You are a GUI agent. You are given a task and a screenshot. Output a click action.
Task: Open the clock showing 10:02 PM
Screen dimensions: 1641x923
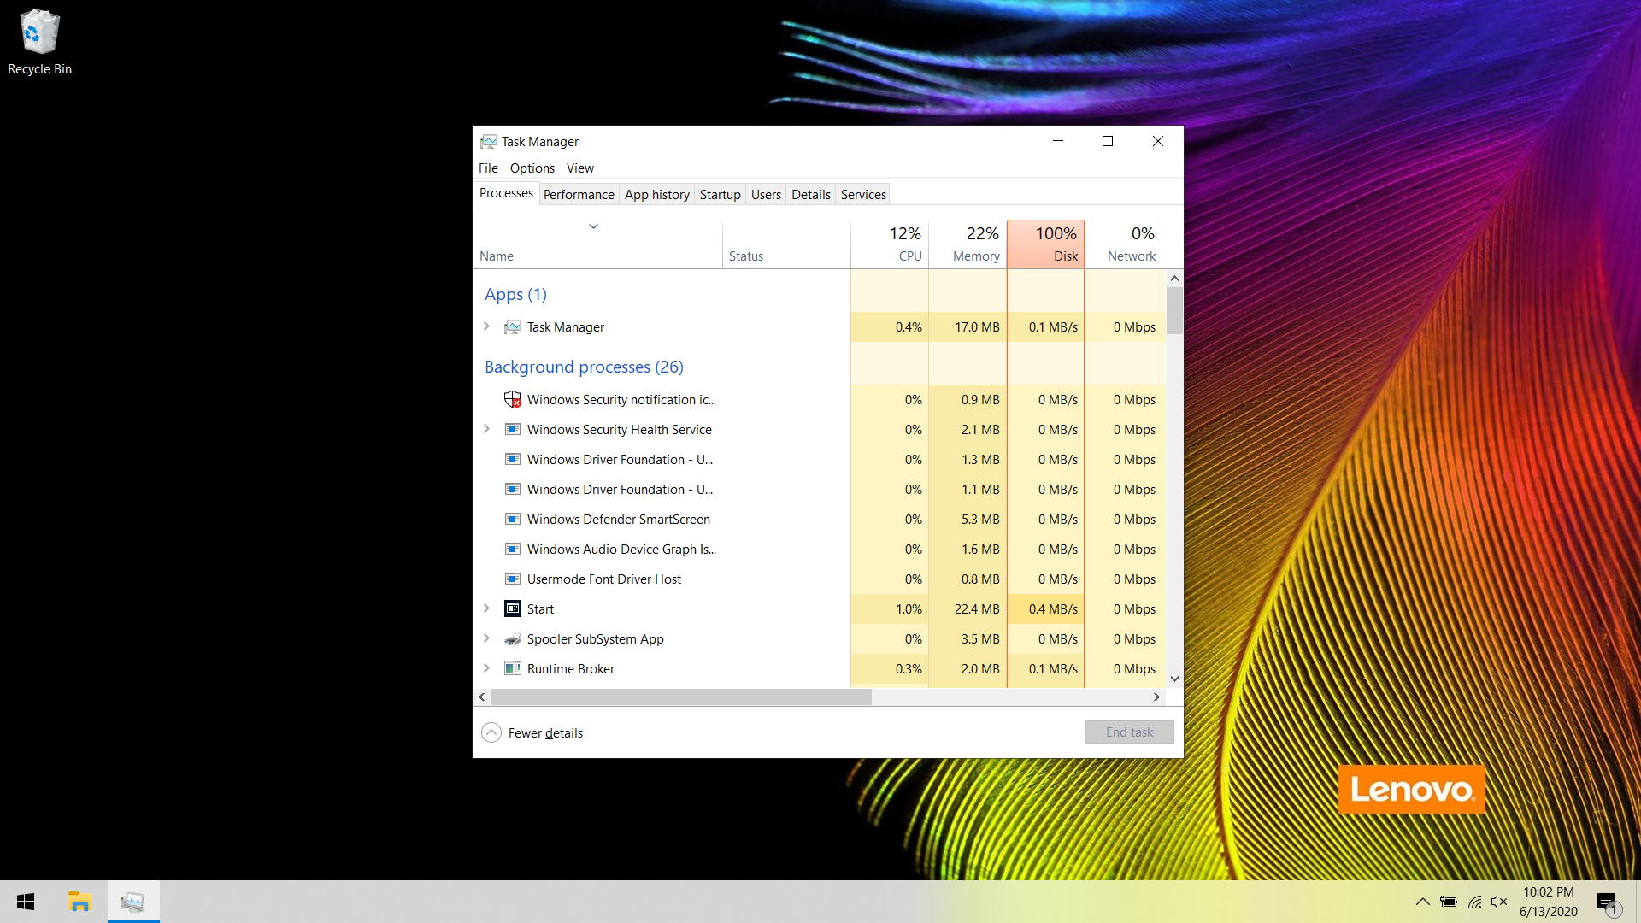click(x=1548, y=902)
